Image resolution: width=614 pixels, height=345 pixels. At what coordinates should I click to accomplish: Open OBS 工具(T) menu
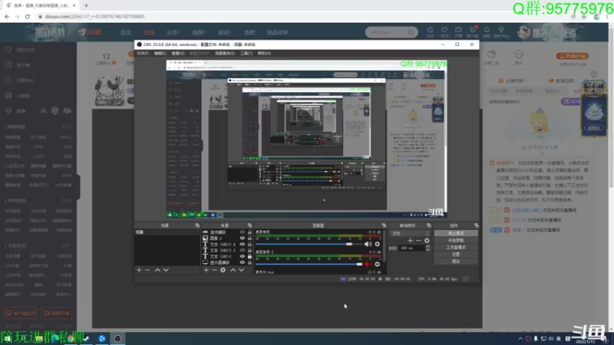click(x=246, y=53)
